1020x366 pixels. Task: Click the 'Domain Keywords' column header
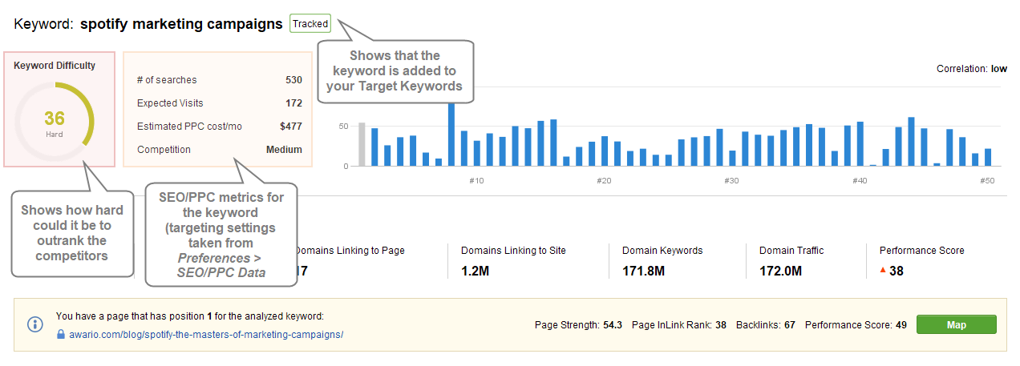662,251
